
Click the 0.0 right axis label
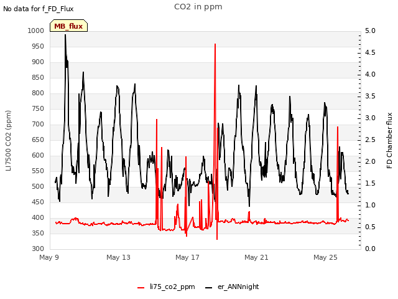(370, 249)
